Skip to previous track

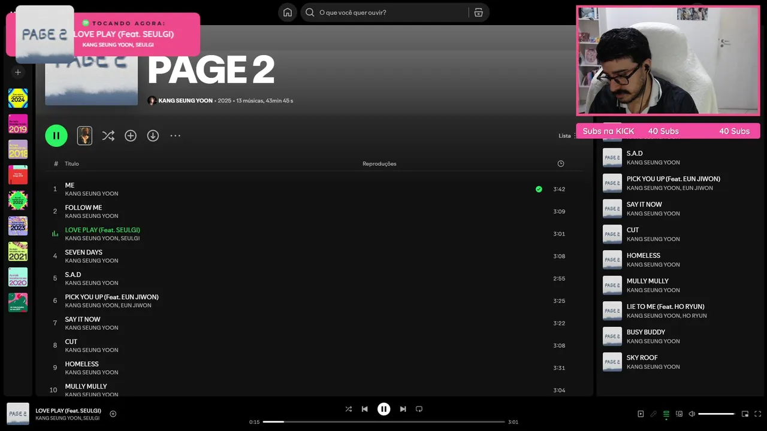pyautogui.click(x=364, y=409)
